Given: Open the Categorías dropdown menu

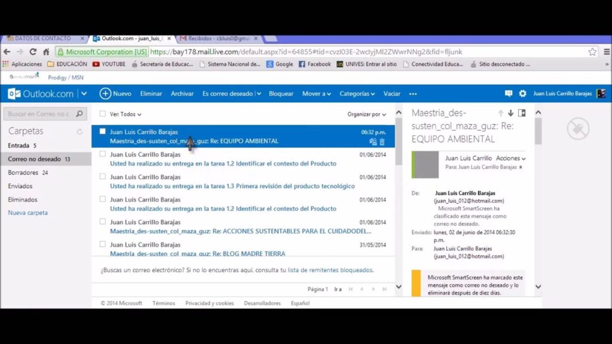Looking at the screenshot, I should tap(357, 94).
